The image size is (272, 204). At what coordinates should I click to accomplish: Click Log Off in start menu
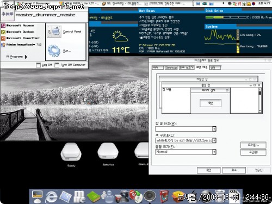click(44, 65)
